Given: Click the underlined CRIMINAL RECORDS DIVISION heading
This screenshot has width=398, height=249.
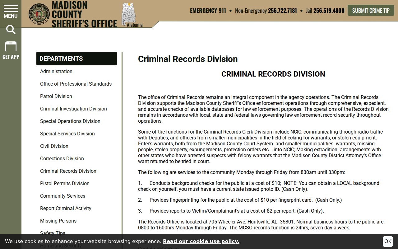Looking at the screenshot, I should tap(273, 74).
